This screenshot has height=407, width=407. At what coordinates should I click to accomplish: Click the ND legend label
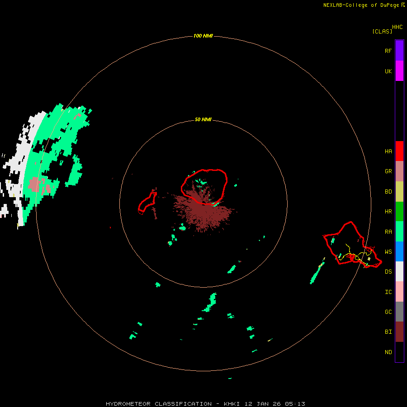[x=388, y=352]
